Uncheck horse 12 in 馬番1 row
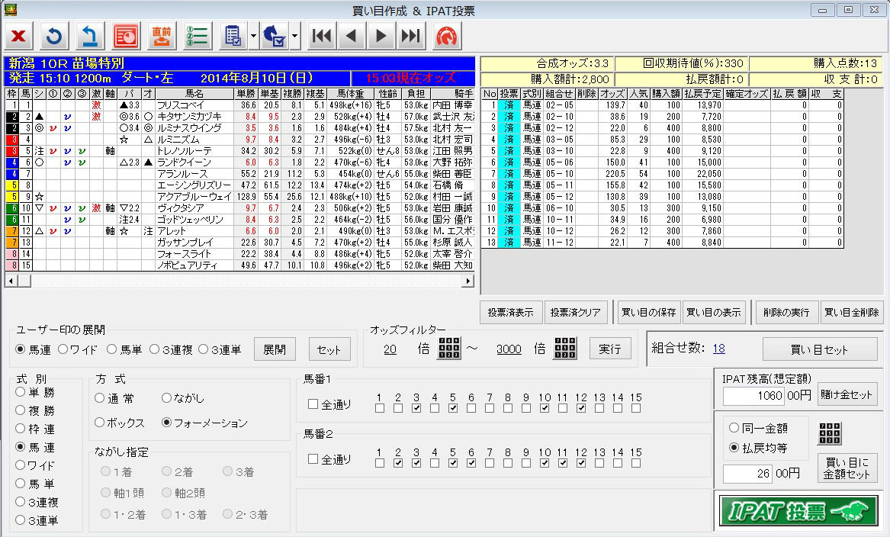 pos(580,408)
